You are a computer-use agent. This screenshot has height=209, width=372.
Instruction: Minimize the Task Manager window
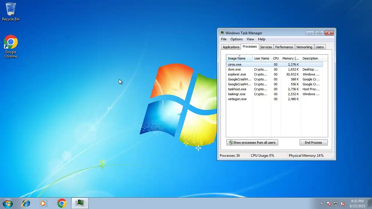[310, 33]
